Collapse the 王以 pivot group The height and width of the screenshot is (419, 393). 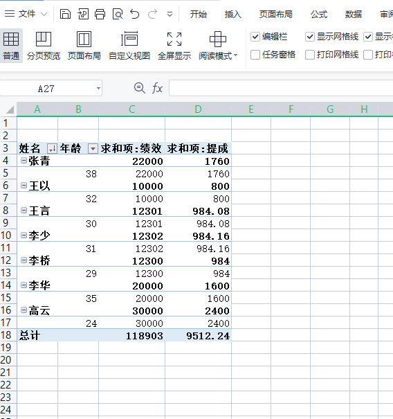(x=24, y=185)
